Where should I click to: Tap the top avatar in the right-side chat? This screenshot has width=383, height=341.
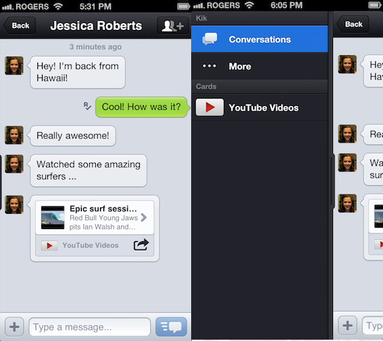(x=347, y=64)
